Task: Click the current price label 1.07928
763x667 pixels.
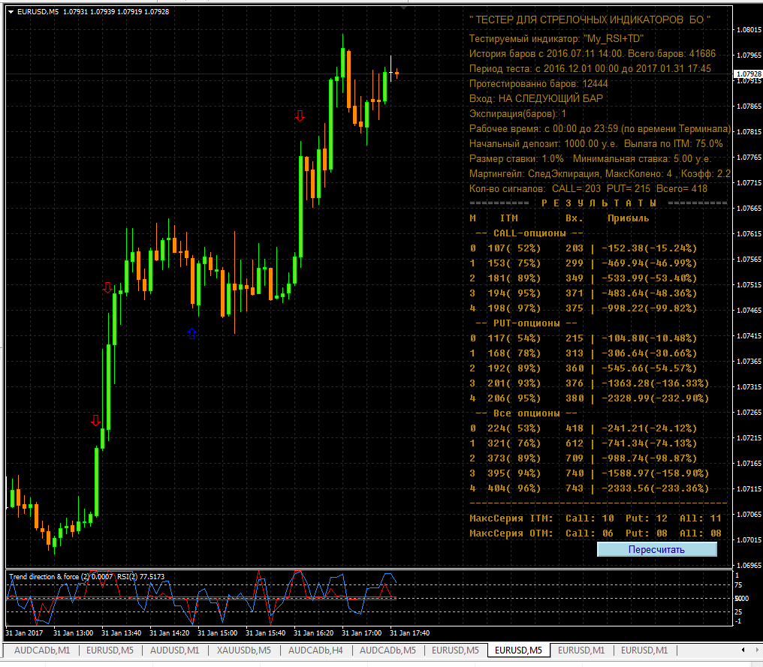Action: pyautogui.click(x=749, y=74)
